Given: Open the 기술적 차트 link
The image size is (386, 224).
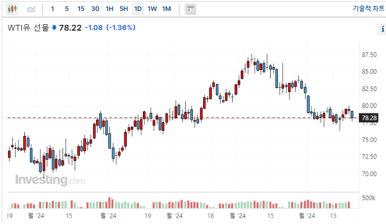Looking at the screenshot, I should click(368, 9).
